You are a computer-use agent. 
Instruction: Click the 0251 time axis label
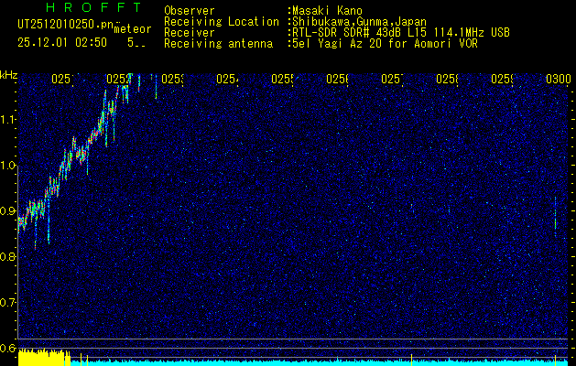62,79
